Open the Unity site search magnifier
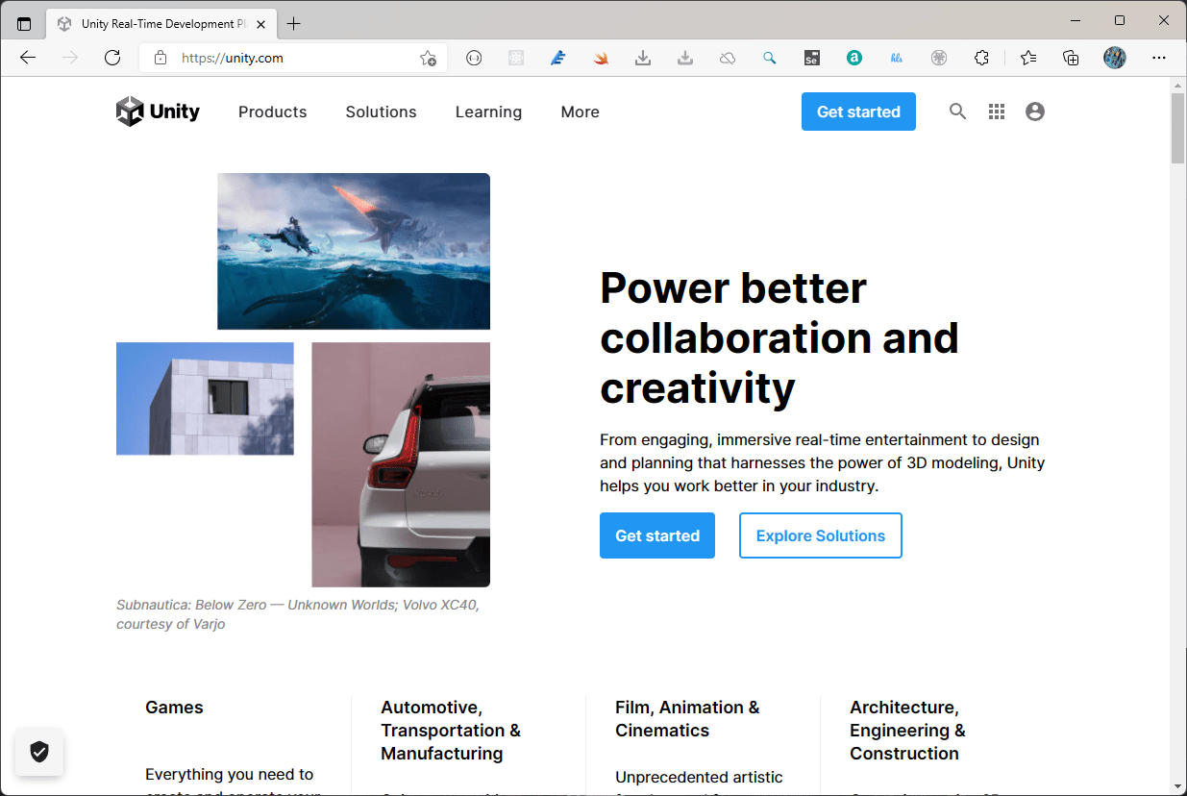Image resolution: width=1187 pixels, height=796 pixels. 957,112
